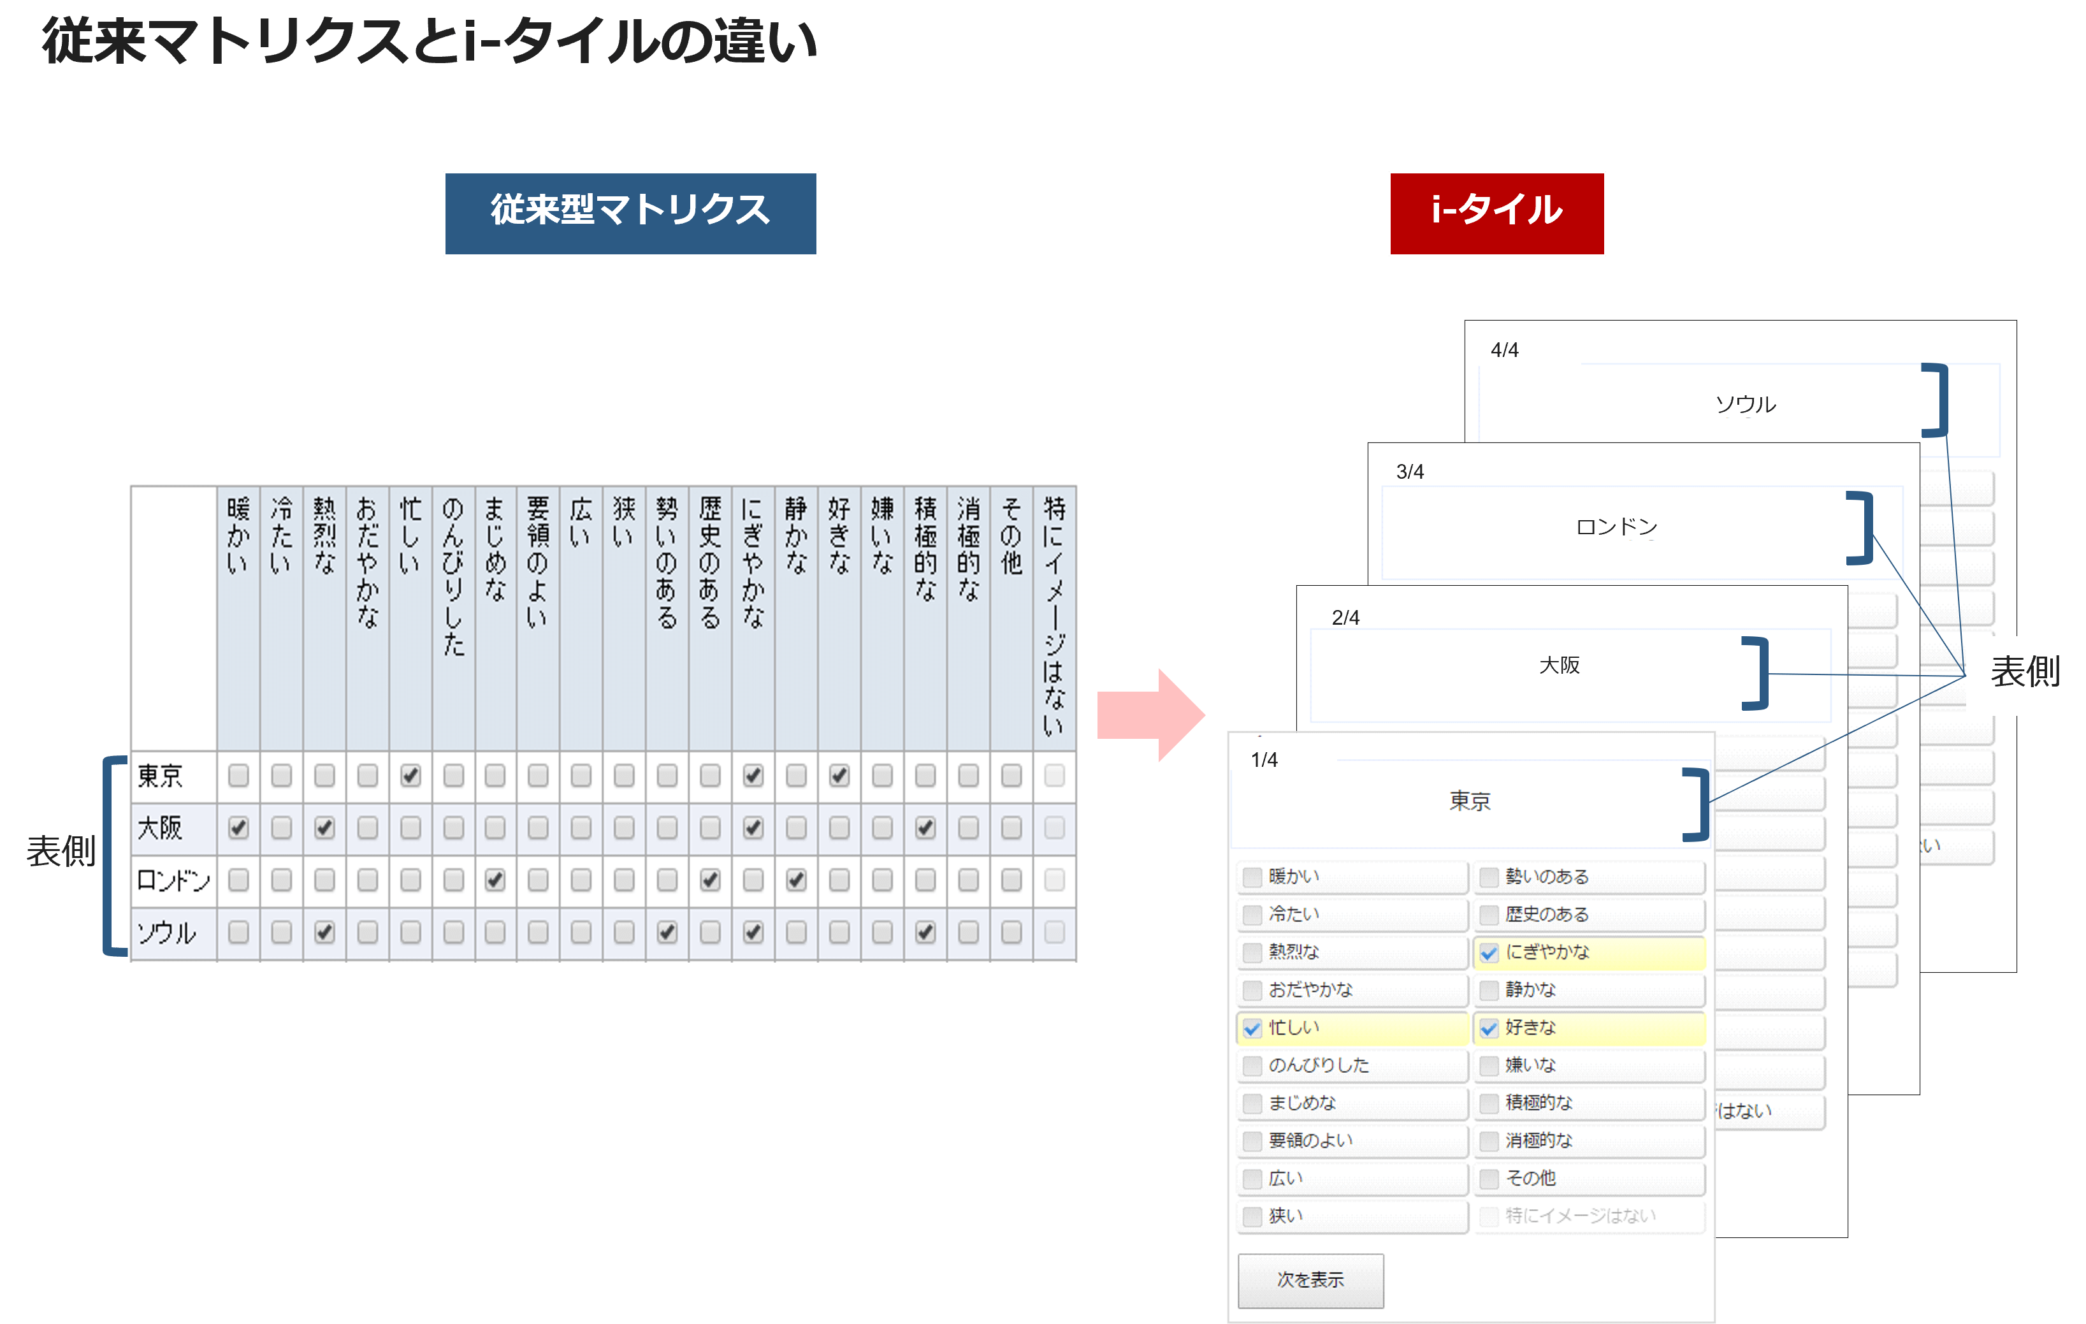The height and width of the screenshot is (1324, 2086).
Task: Click the 表側 label right of the cards
Action: 2024,673
